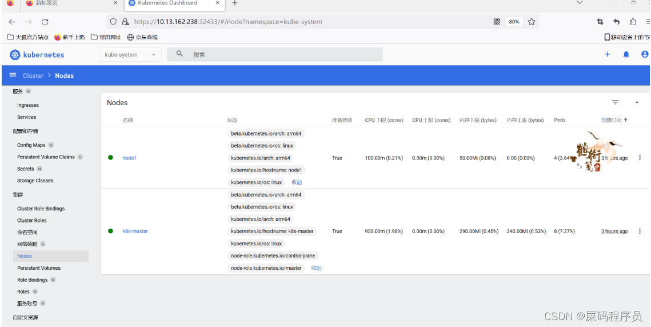
Task: Open the extensions puzzle icon
Action: tap(633, 22)
